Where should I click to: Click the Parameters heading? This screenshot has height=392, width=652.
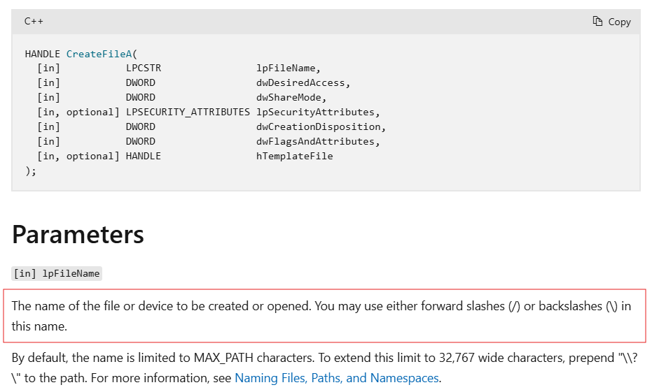tap(78, 234)
